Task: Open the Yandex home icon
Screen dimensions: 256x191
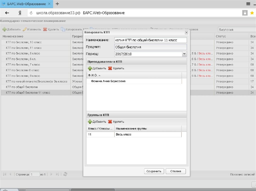Action: [20, 13]
